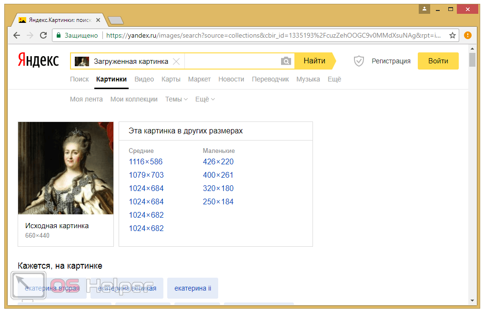Minimize the browser window
This screenshot has width=484, height=312.
[x=437, y=9]
